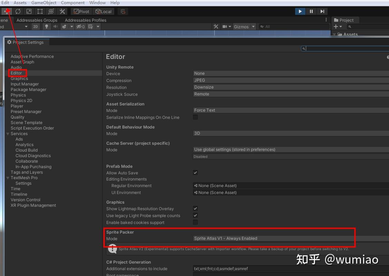
Task: Enable baked cookies support checkbox
Action: (x=195, y=222)
